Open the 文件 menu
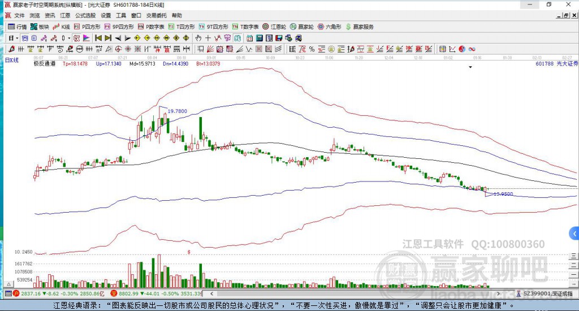Image resolution: width=579 pixels, height=311 pixels. coord(19,15)
